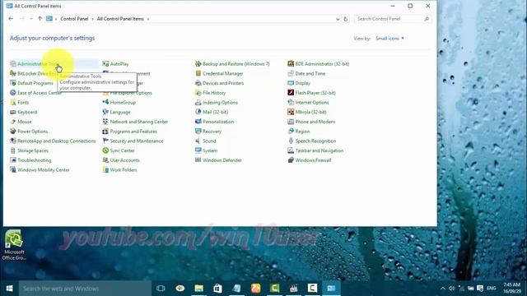Open the User Accounts link
The image size is (527, 296).
pyautogui.click(x=124, y=160)
